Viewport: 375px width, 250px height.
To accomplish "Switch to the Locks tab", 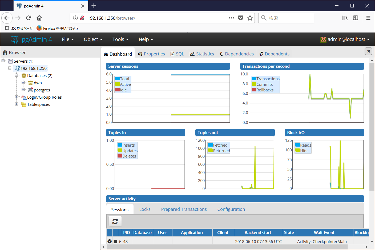I will 145,209.
